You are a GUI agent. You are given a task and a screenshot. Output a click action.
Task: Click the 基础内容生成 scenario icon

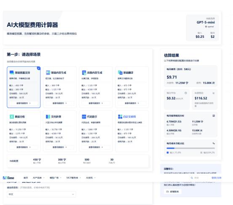coord(48,72)
